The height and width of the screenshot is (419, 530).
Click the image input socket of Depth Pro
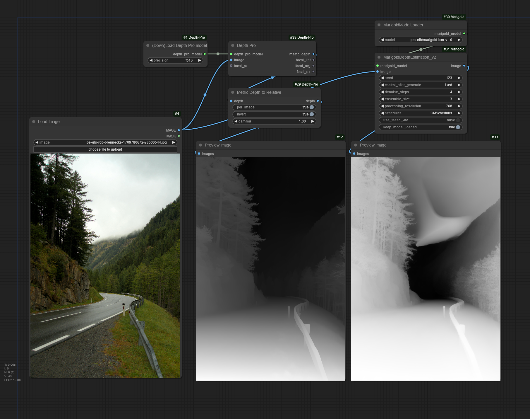(231, 60)
